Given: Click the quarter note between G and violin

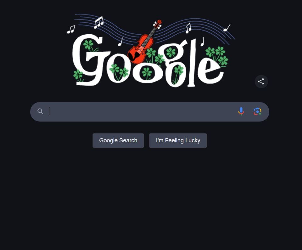Looking at the screenshot, I should (x=120, y=42).
